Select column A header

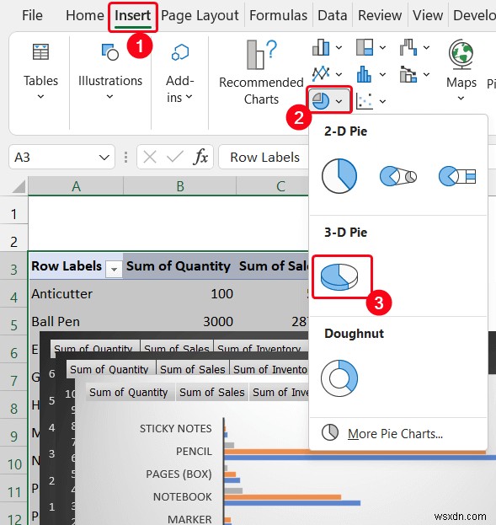(x=76, y=186)
